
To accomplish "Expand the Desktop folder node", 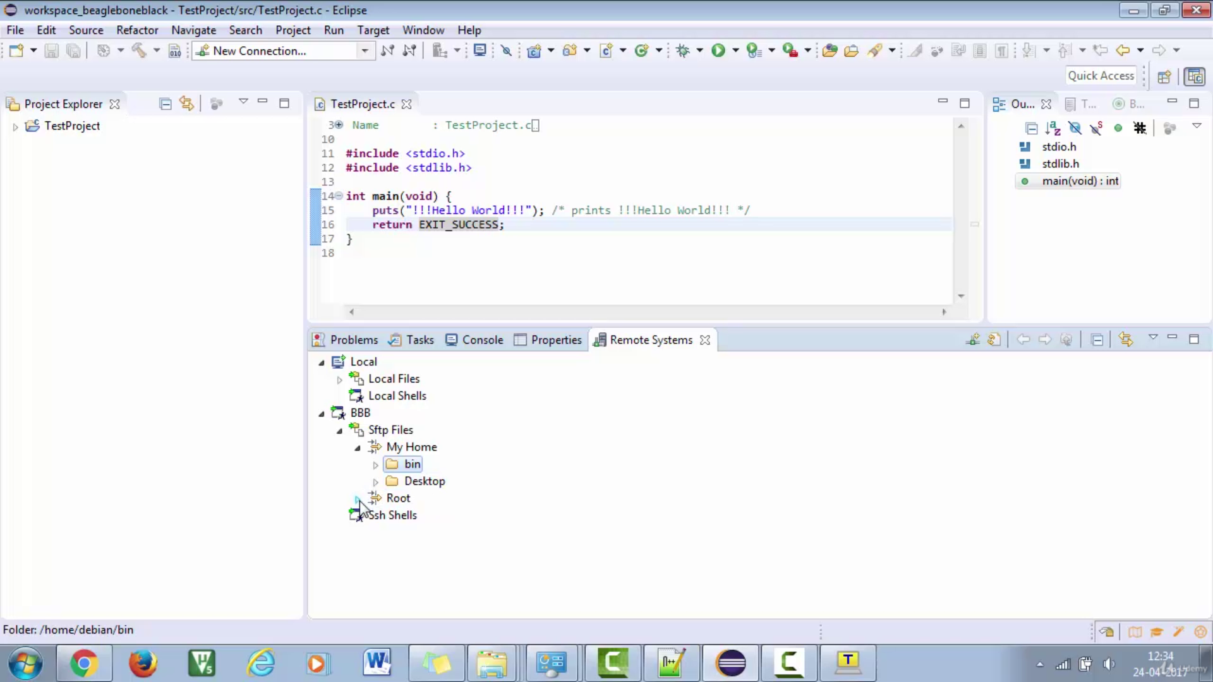I will pos(375,482).
